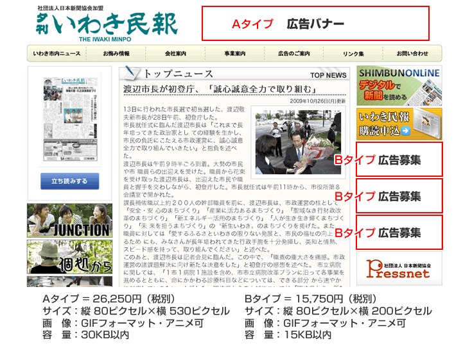
Task: Open the リンク集 menu item
Action: pos(353,54)
